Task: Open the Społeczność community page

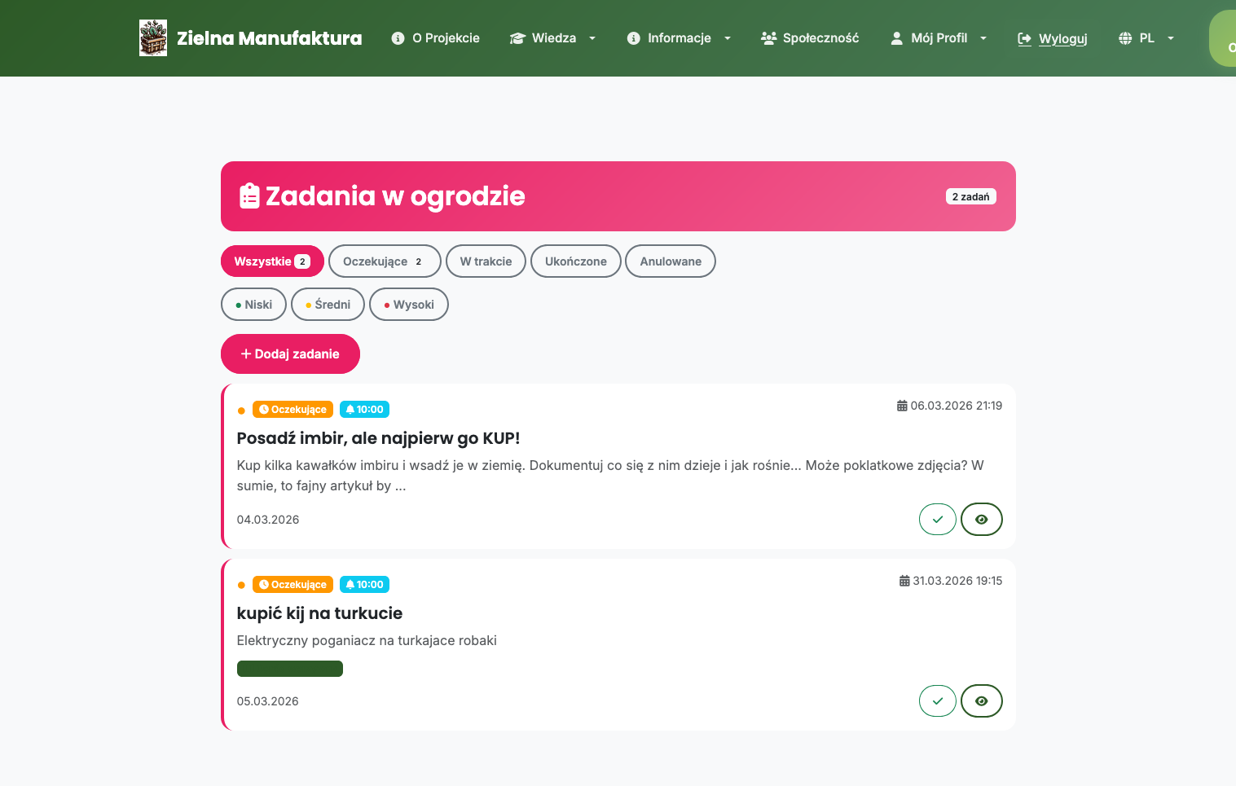Action: [809, 38]
